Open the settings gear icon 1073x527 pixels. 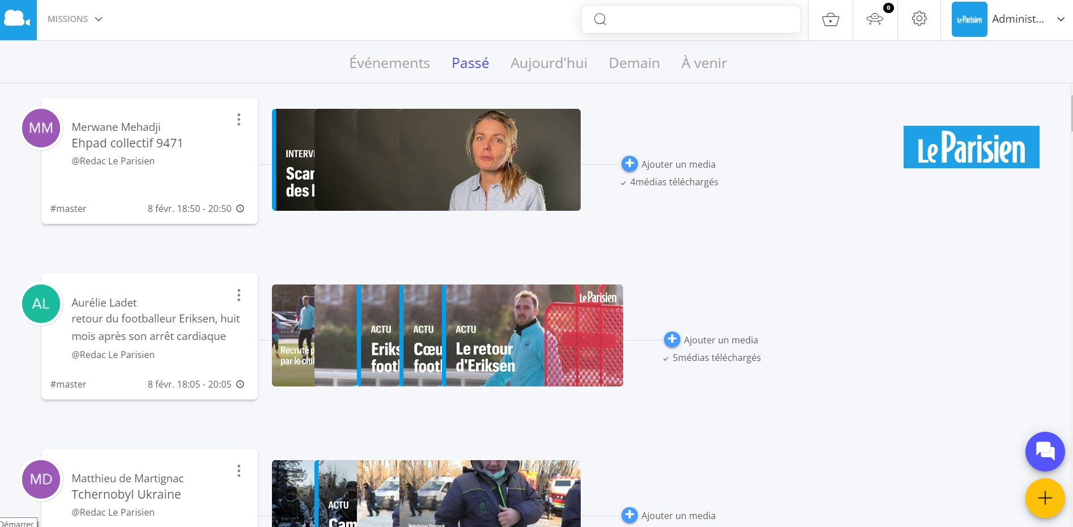pos(919,19)
